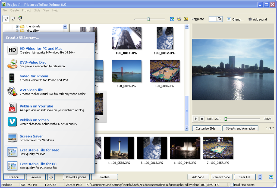This screenshot has width=277, height=188.
Task: Select slide 6. 100_0445.JPG fountain
Action: pyautogui.click(x=185, y=148)
